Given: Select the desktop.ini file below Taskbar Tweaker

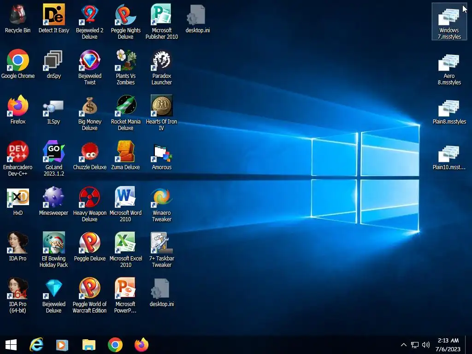Looking at the screenshot, I should pyautogui.click(x=162, y=293).
